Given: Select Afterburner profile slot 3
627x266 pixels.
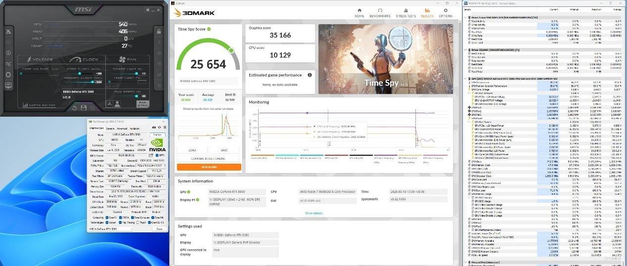Looking at the screenshot, I should pos(159,64).
